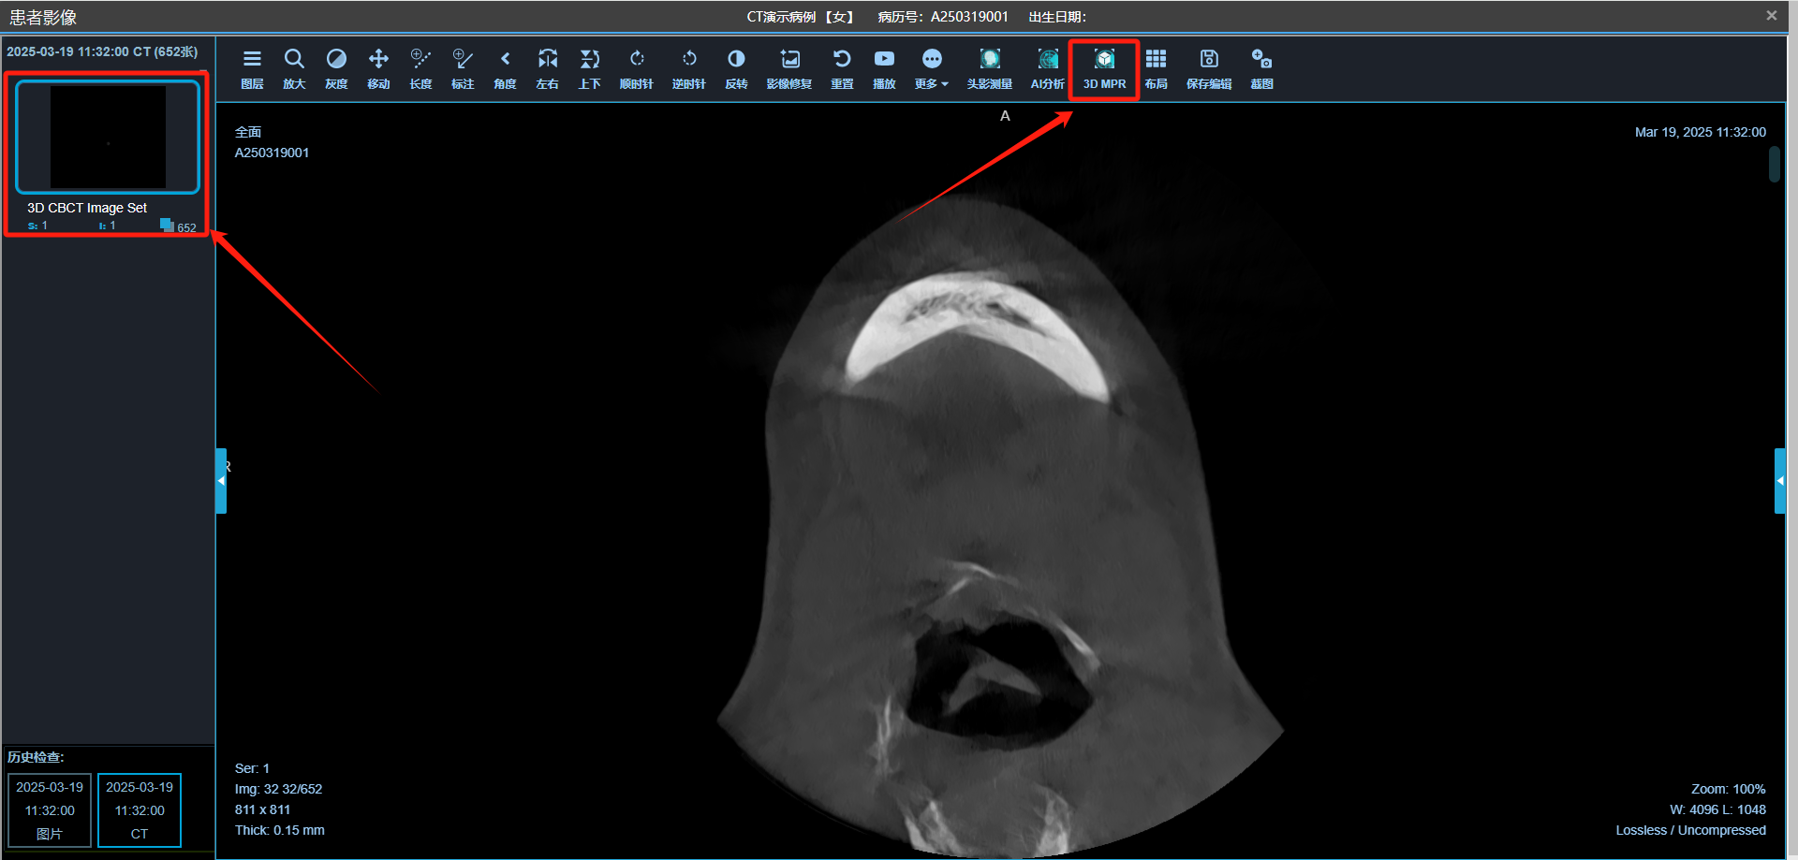Select the 灰度 grayscale adjustment tool

336,67
